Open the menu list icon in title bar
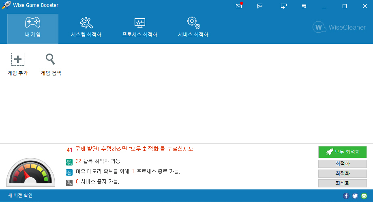The width and height of the screenshot is (373, 202). [304, 6]
